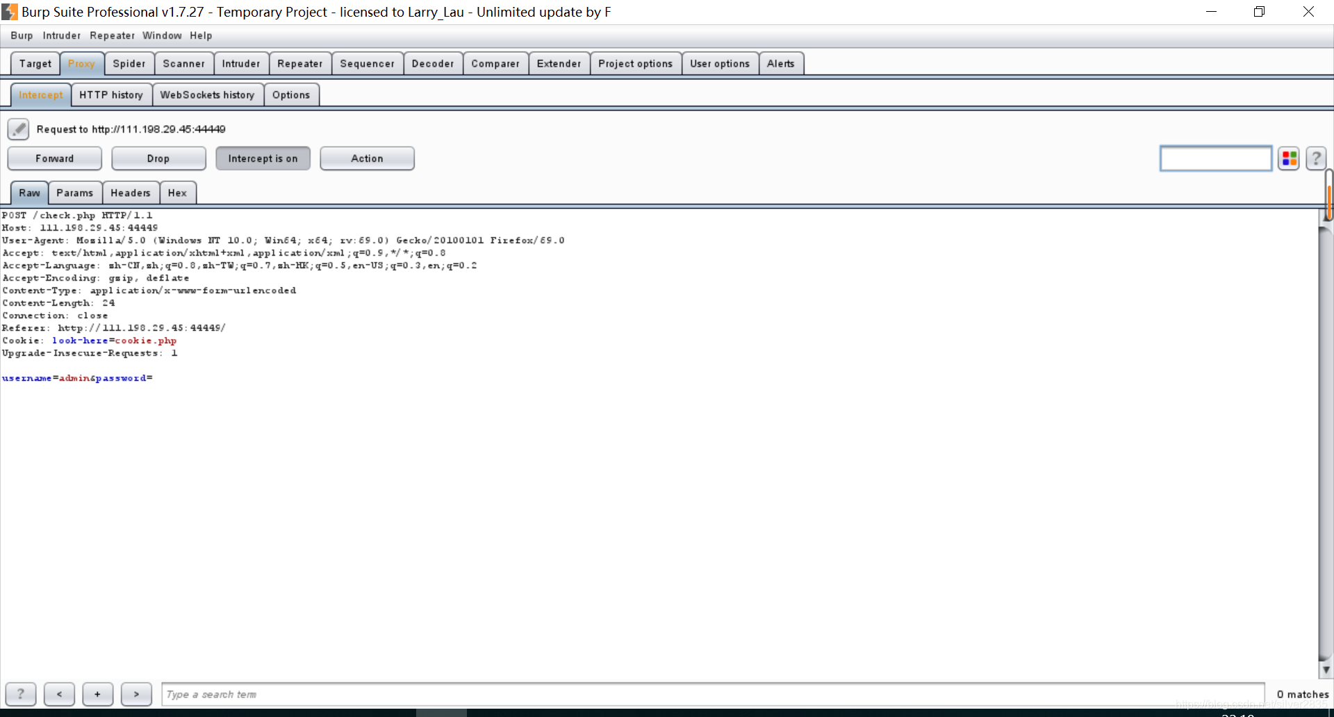1334x717 pixels.
Task: Click the Content-Length: 24 header line
Action: pos(59,303)
